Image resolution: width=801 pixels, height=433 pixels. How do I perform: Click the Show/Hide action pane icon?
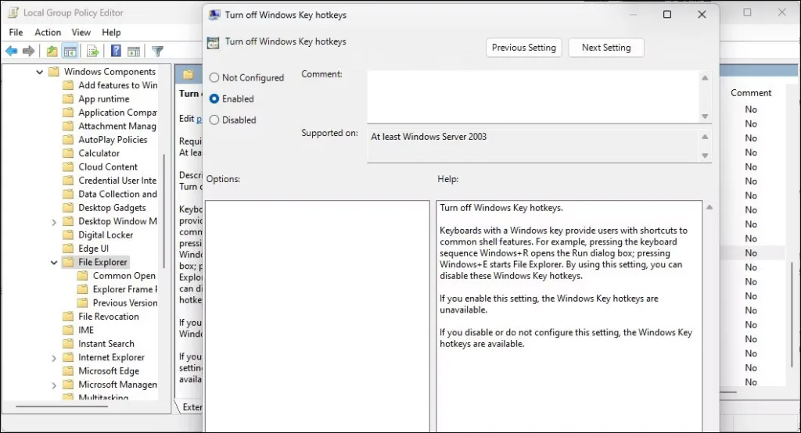tap(133, 51)
